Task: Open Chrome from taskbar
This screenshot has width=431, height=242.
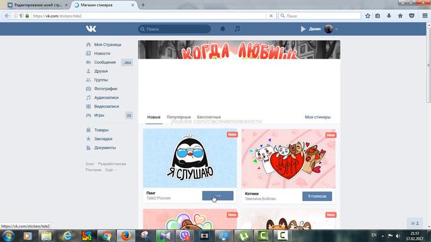Action: (106, 236)
